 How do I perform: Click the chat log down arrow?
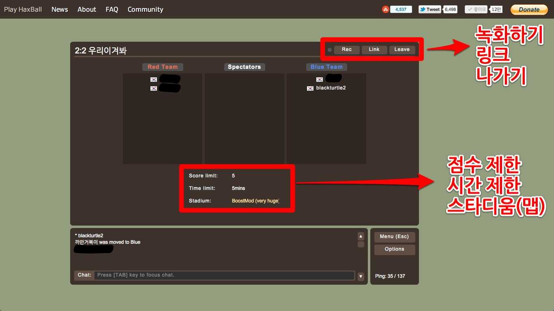pyautogui.click(x=361, y=277)
